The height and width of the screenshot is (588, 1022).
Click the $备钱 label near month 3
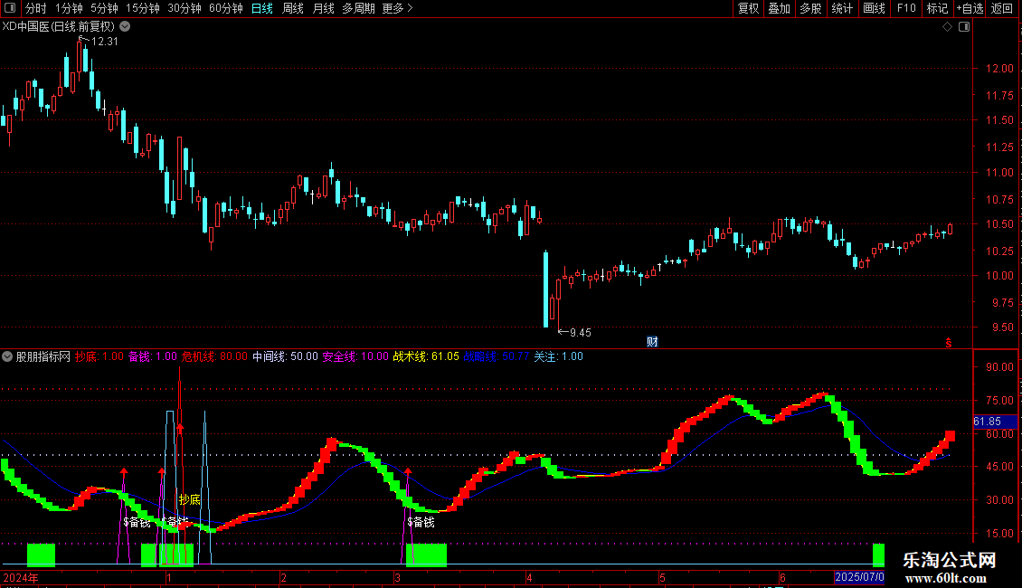pos(421,522)
